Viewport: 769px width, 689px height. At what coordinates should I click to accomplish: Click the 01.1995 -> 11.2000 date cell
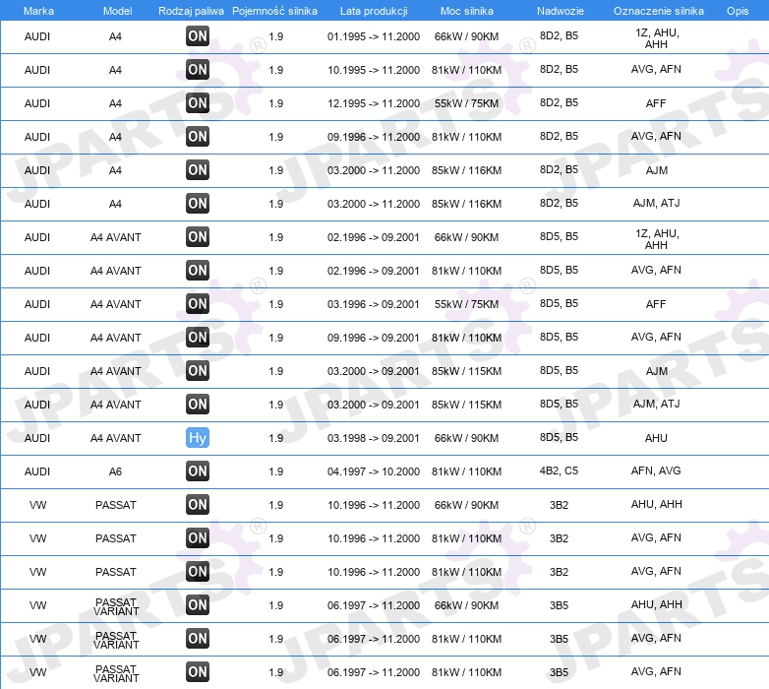click(374, 36)
